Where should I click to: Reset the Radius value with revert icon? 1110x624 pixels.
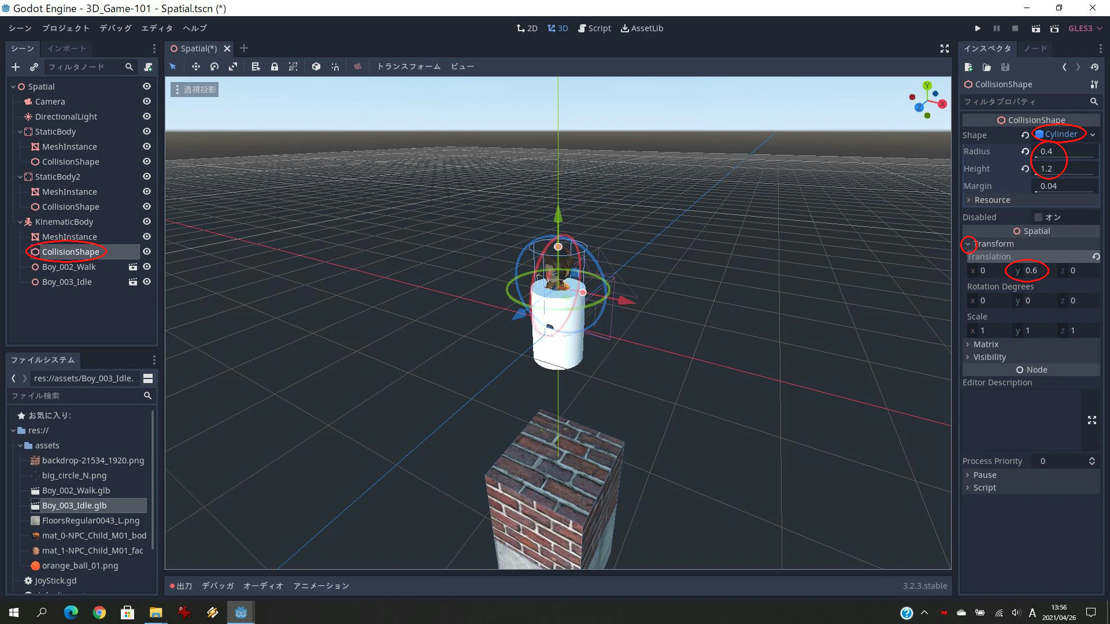pyautogui.click(x=1025, y=151)
